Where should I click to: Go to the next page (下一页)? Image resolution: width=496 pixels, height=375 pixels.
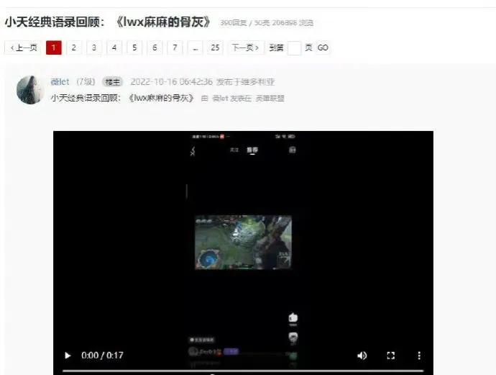coord(246,48)
